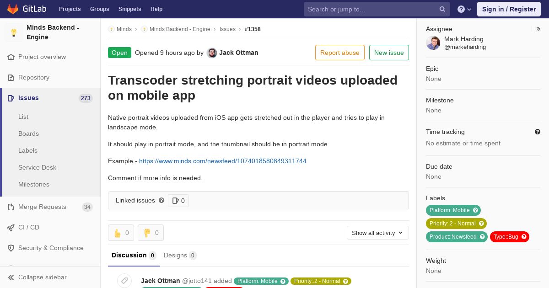Click Type::Bug label in sidebar
Viewport: 549px width, 288px height.
(506, 237)
